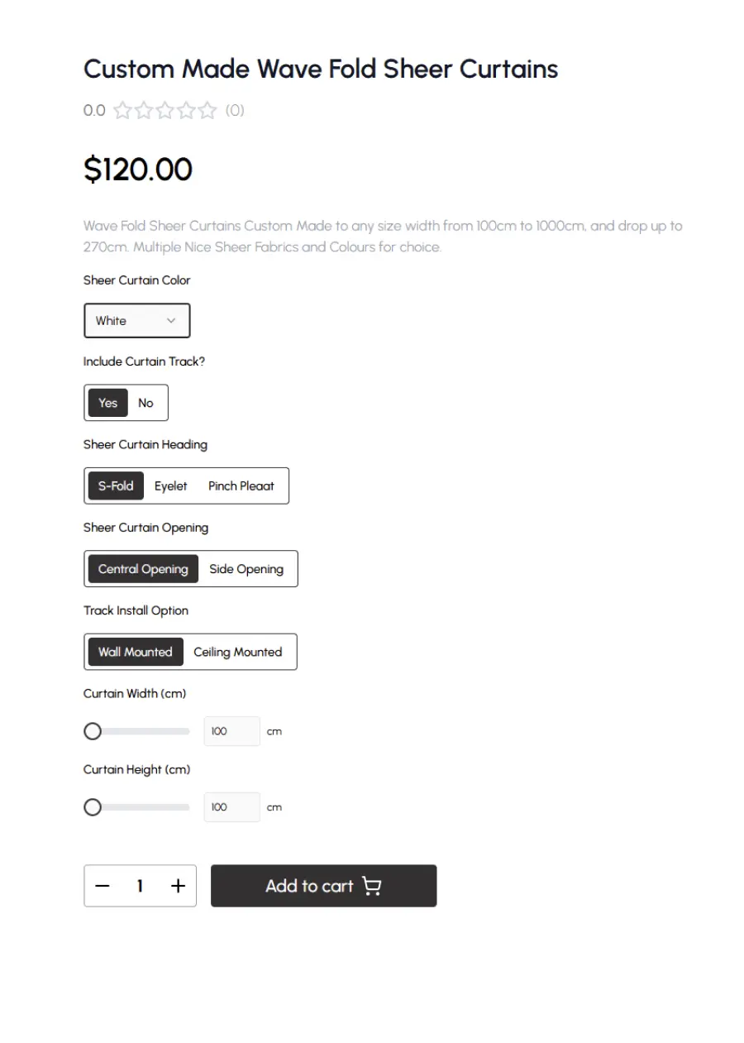Click the review count (0) link
Screen dimensions: 744x1043
[235, 110]
